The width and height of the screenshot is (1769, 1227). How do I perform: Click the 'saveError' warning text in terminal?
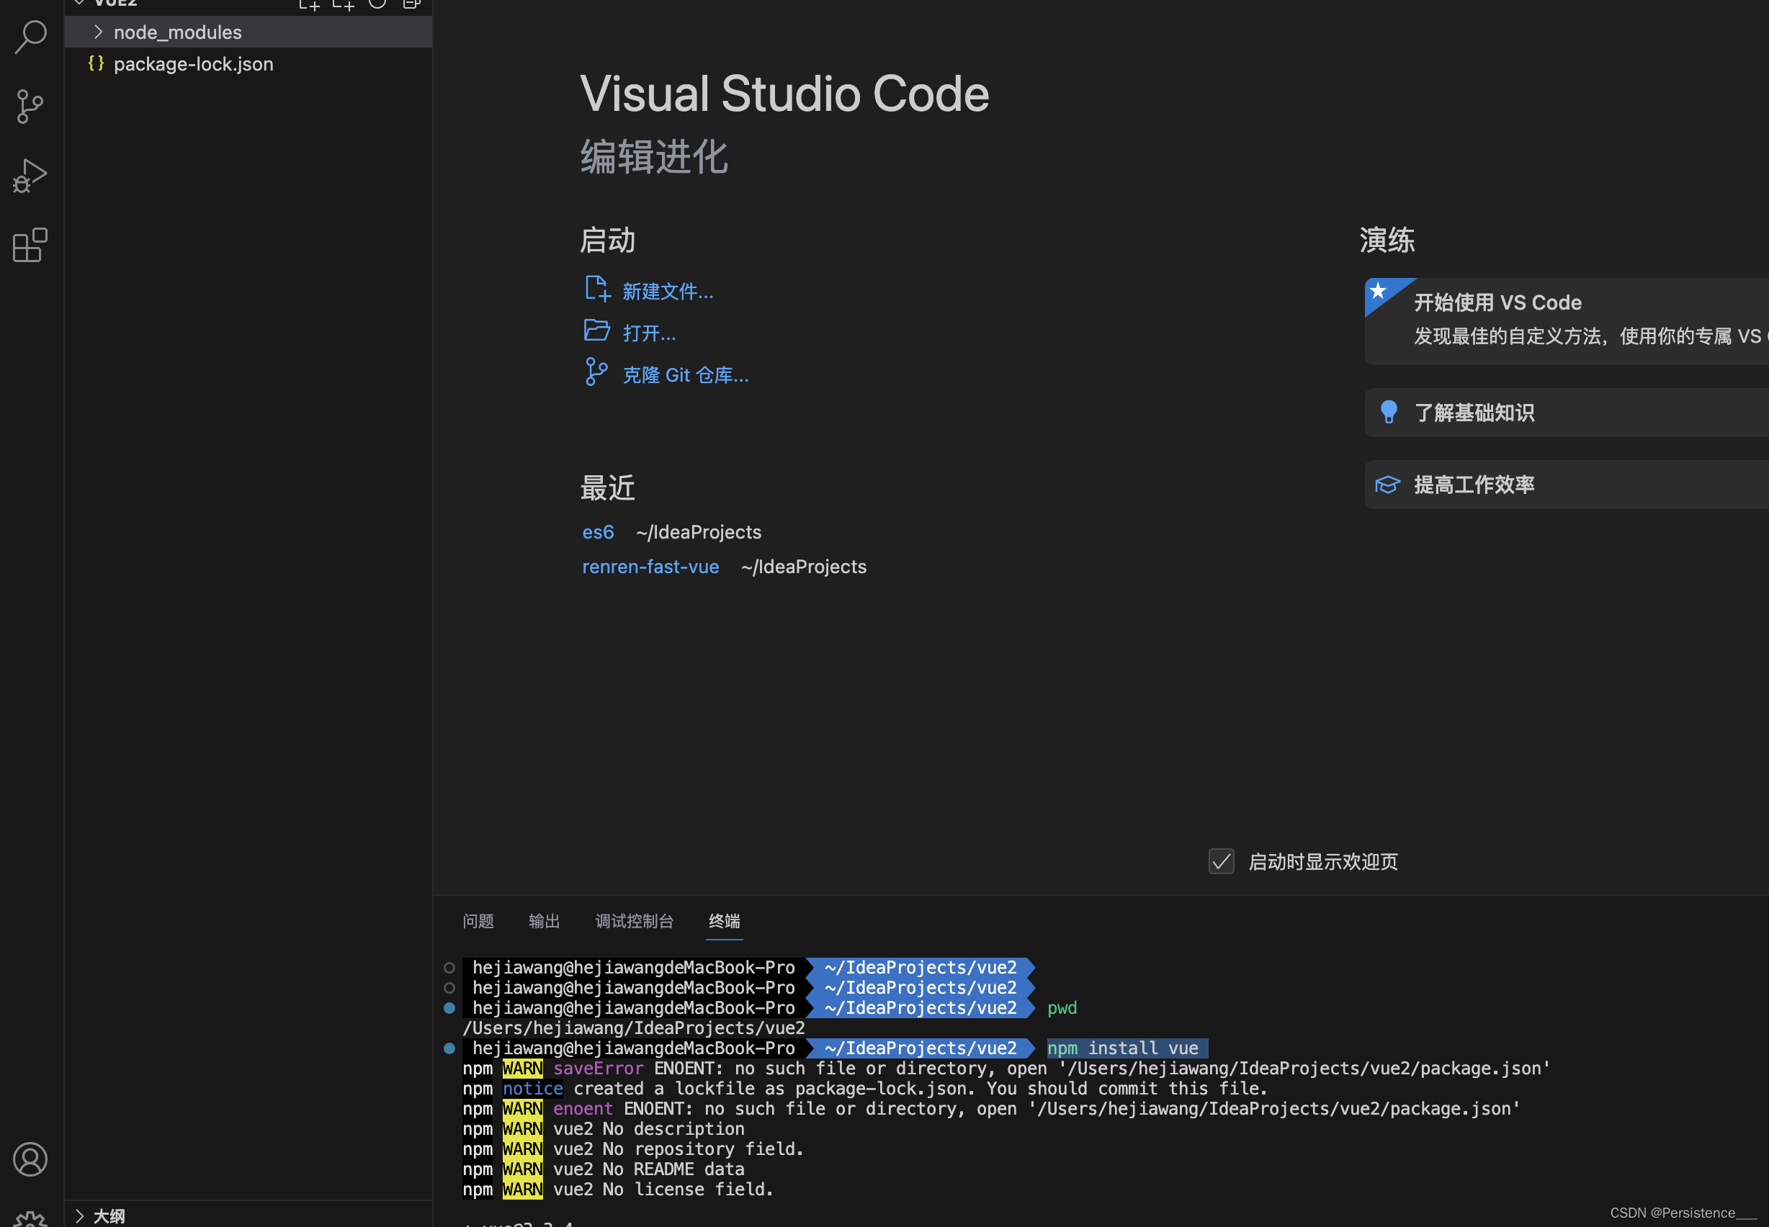598,1069
